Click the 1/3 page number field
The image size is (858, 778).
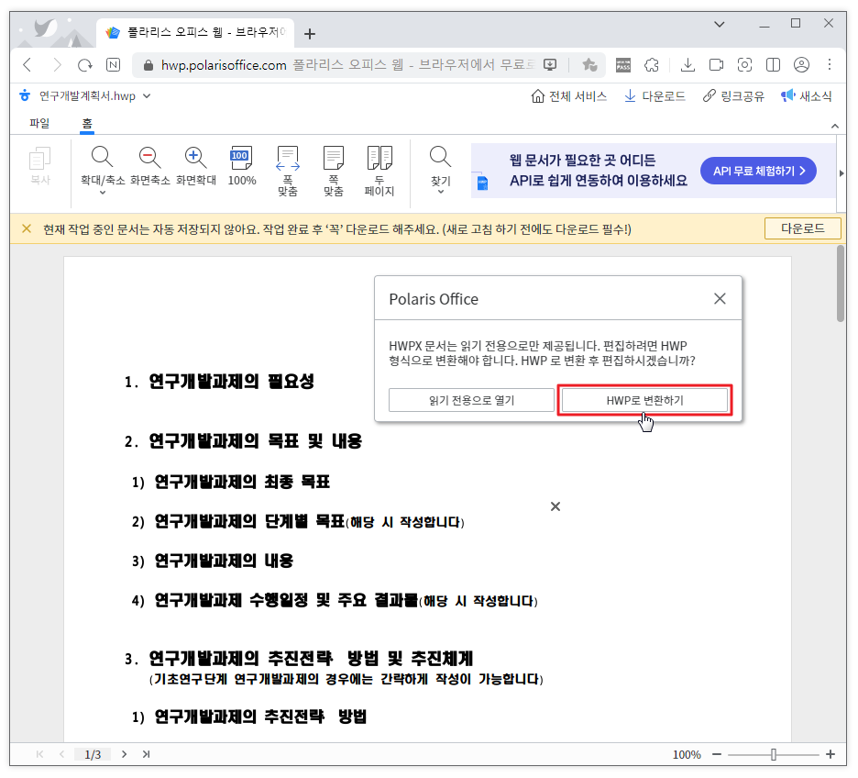(93, 754)
